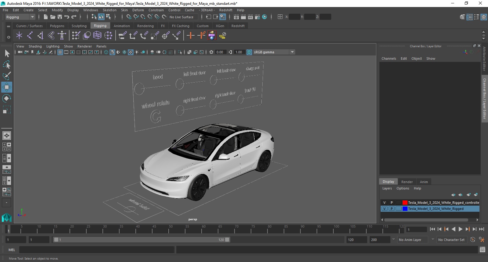Pick the Paint selection tool
This screenshot has height=262, width=488.
7,76
